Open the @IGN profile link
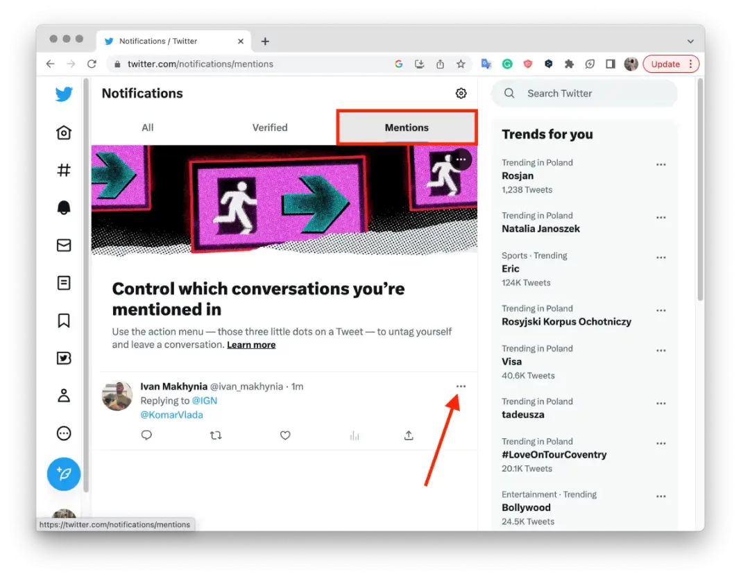 pos(205,401)
